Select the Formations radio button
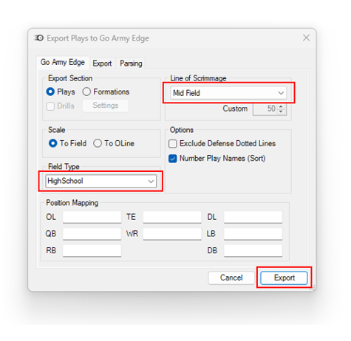This screenshot has height=341, width=351. tap(86, 92)
